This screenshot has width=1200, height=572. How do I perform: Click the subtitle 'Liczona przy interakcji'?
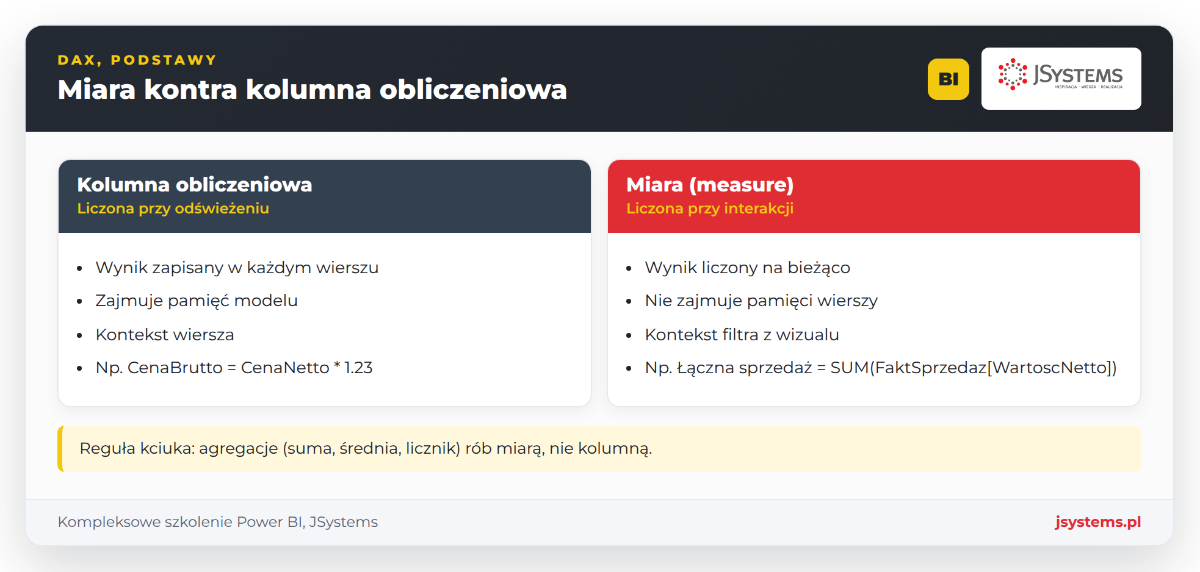710,209
